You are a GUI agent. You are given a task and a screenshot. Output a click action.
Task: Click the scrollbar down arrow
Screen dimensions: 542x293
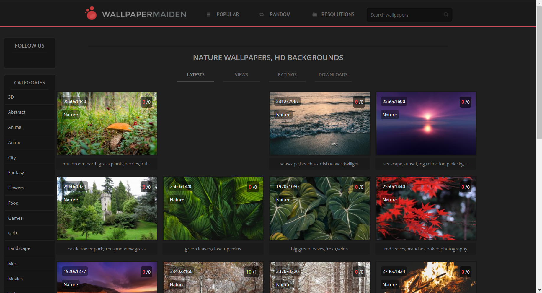(539, 290)
